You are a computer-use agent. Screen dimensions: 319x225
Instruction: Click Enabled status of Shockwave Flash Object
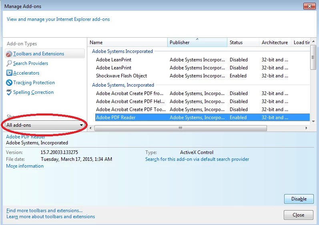[x=238, y=76]
